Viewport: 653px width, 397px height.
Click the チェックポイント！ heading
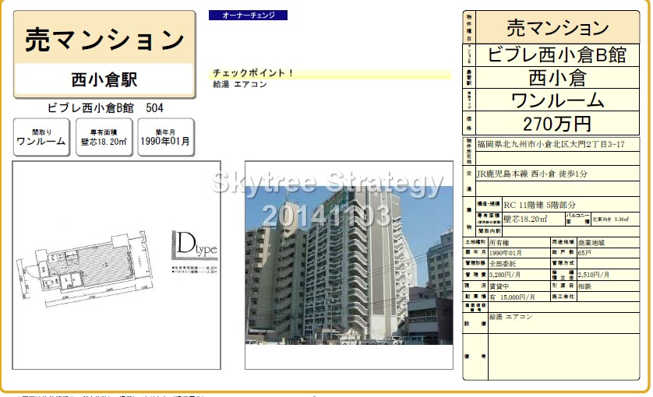click(x=253, y=73)
